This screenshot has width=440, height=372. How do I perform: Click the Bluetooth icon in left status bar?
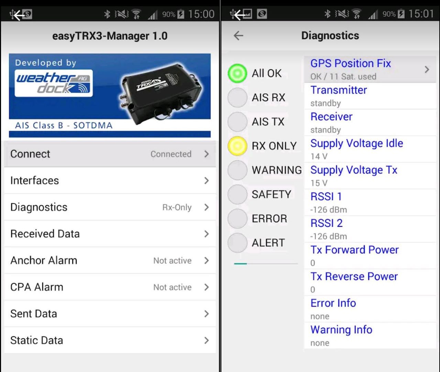click(x=107, y=14)
